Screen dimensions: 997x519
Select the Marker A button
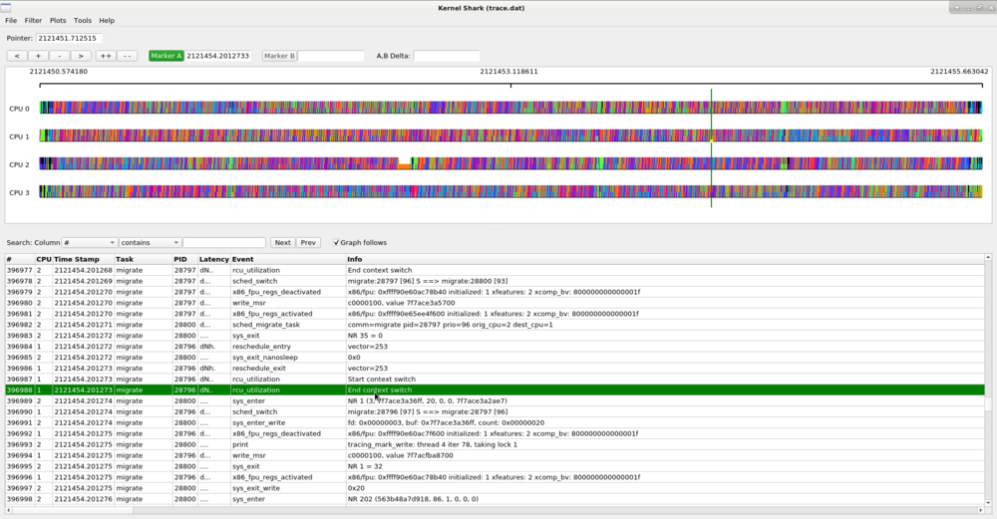pyautogui.click(x=166, y=56)
